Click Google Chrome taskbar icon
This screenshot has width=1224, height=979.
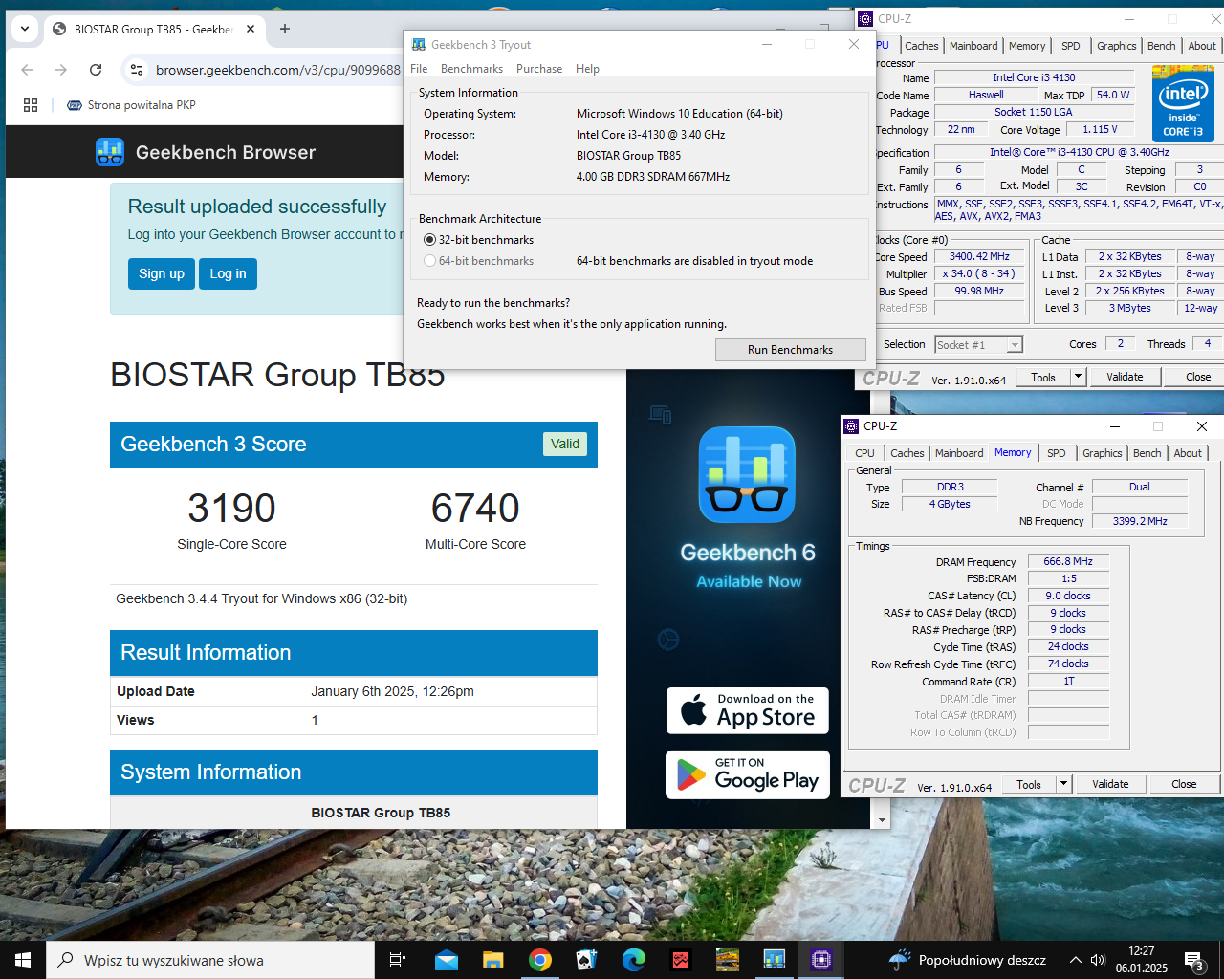point(540,960)
